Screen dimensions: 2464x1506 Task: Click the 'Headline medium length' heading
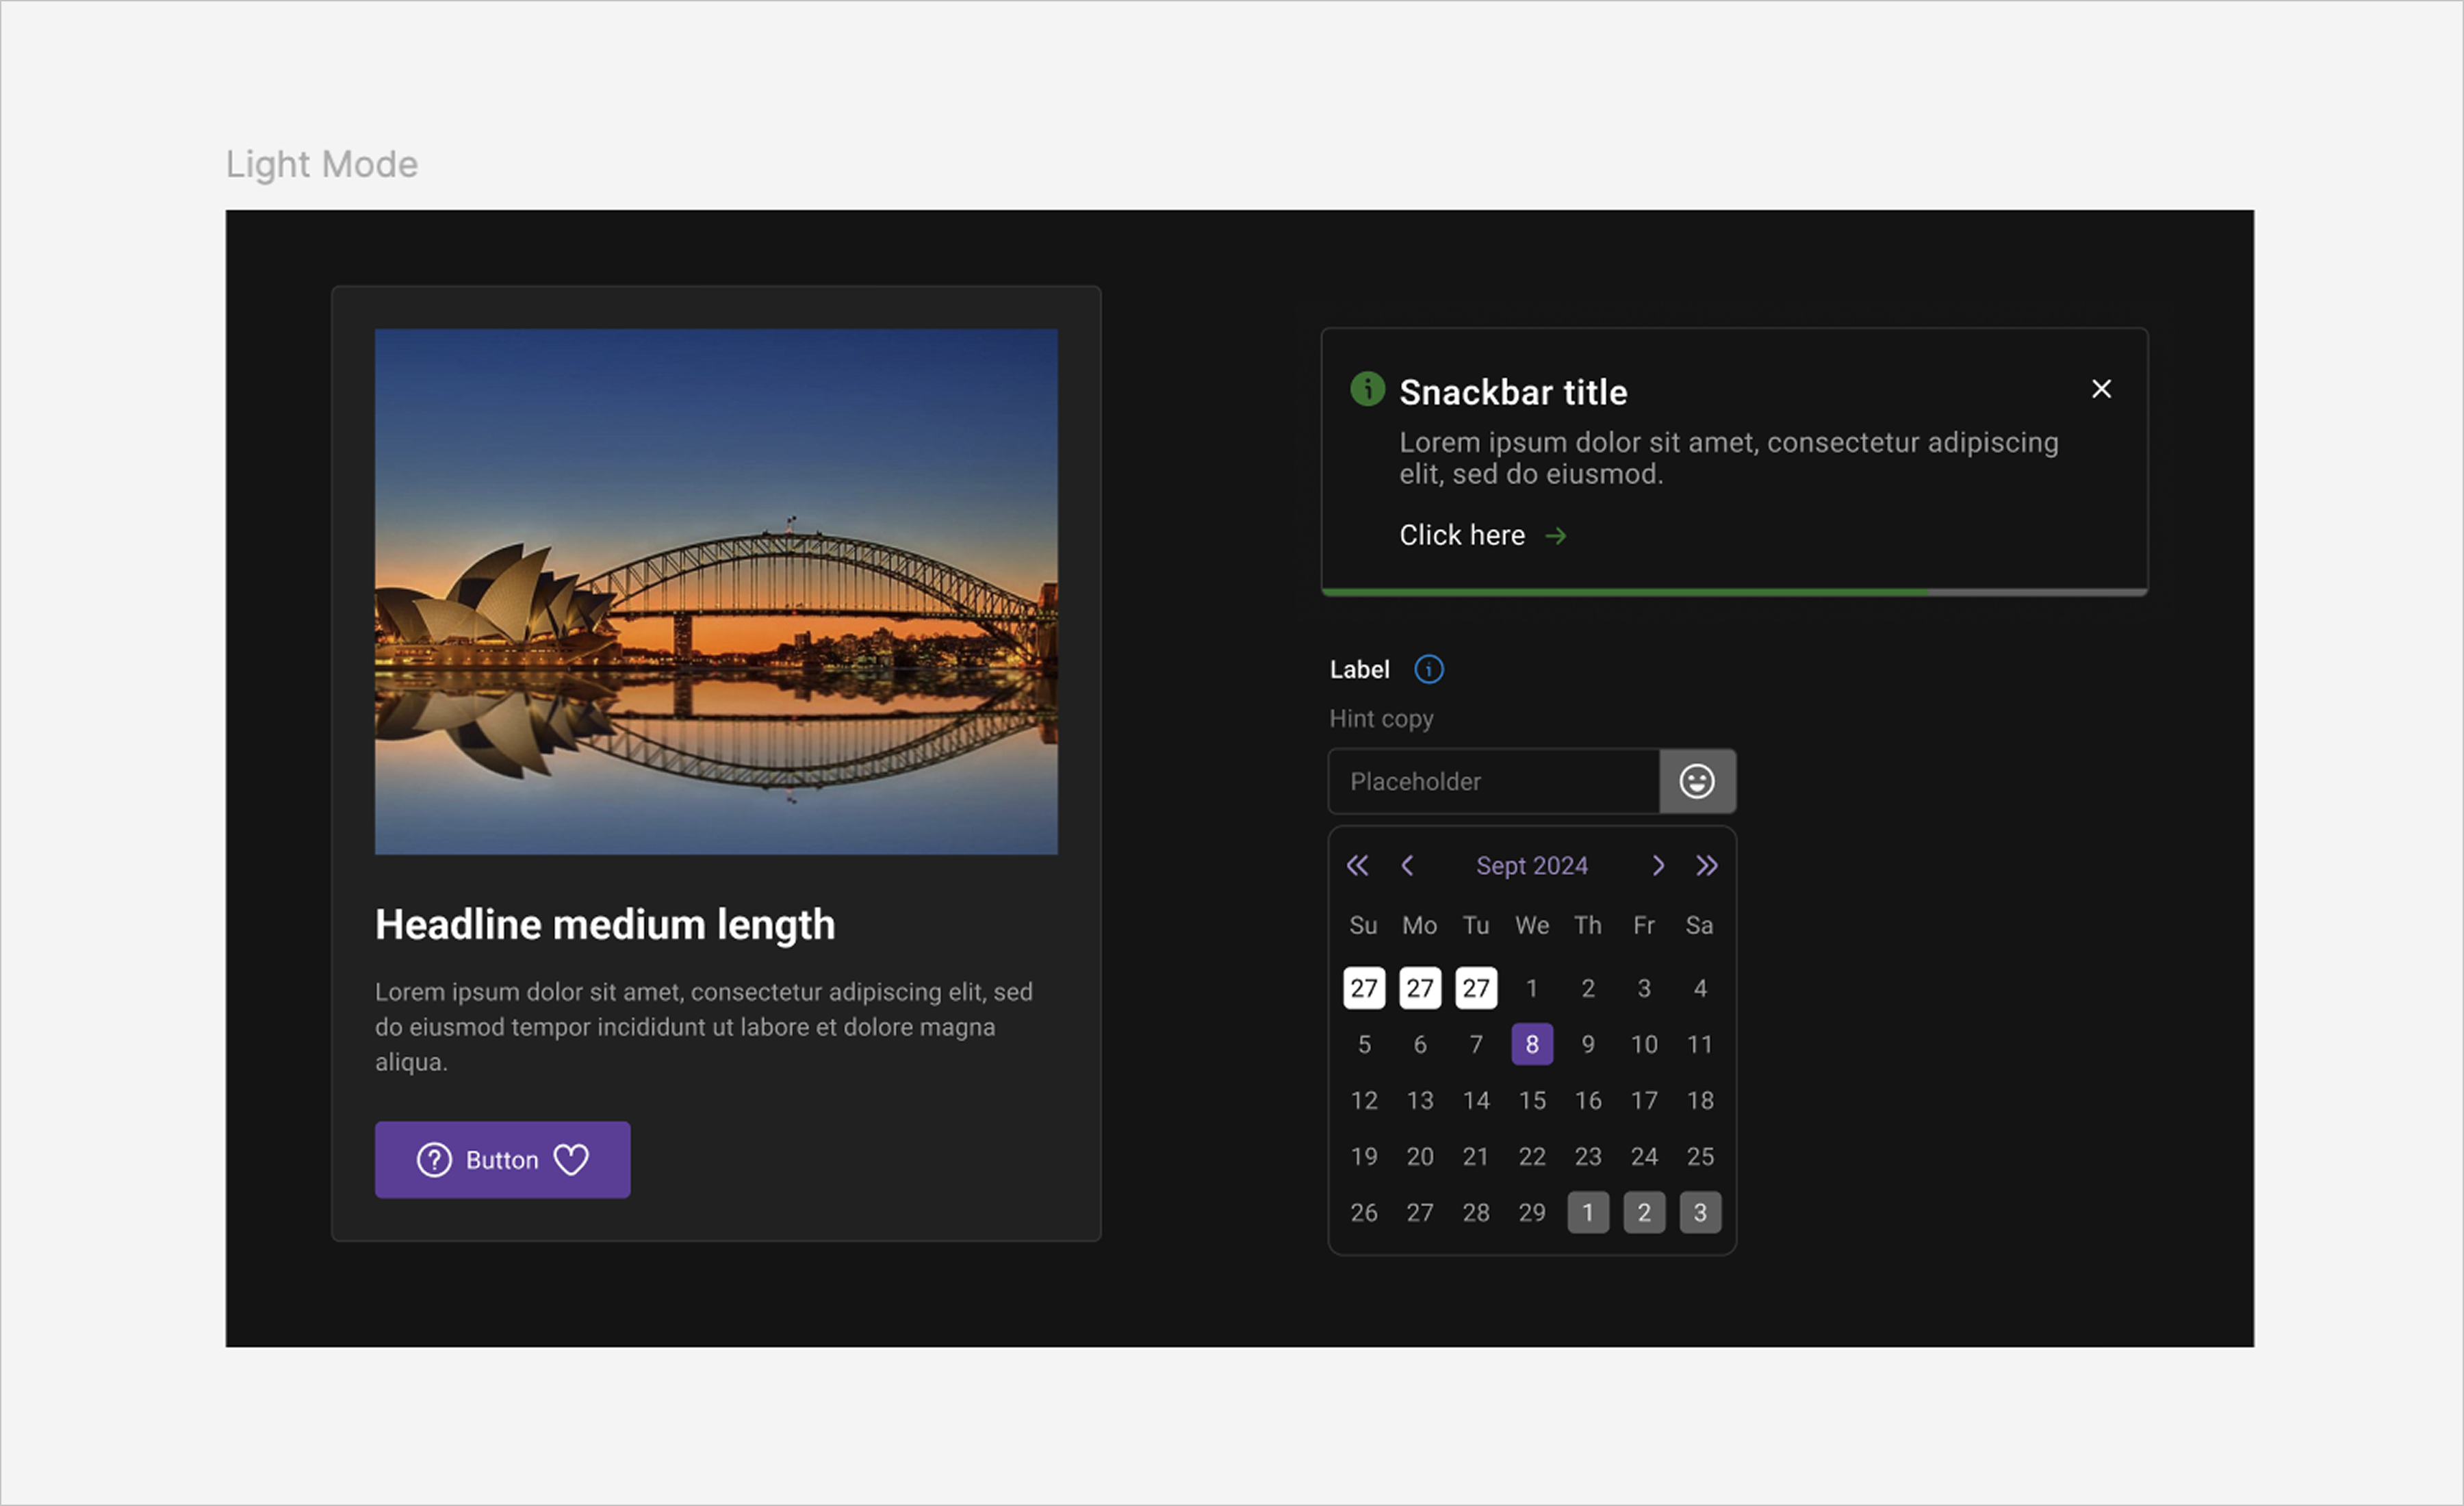tap(605, 924)
